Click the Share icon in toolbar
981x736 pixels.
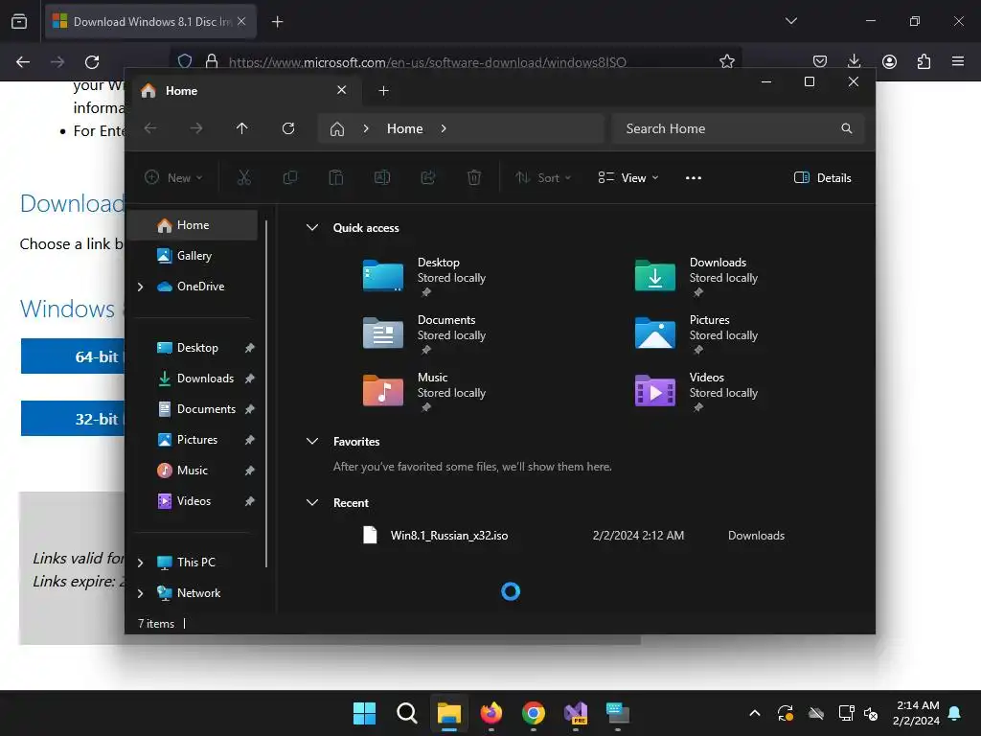(x=428, y=177)
